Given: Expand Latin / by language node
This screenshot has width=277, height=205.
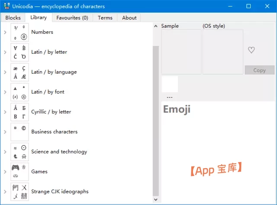Looking at the screenshot, I should pos(5,72).
